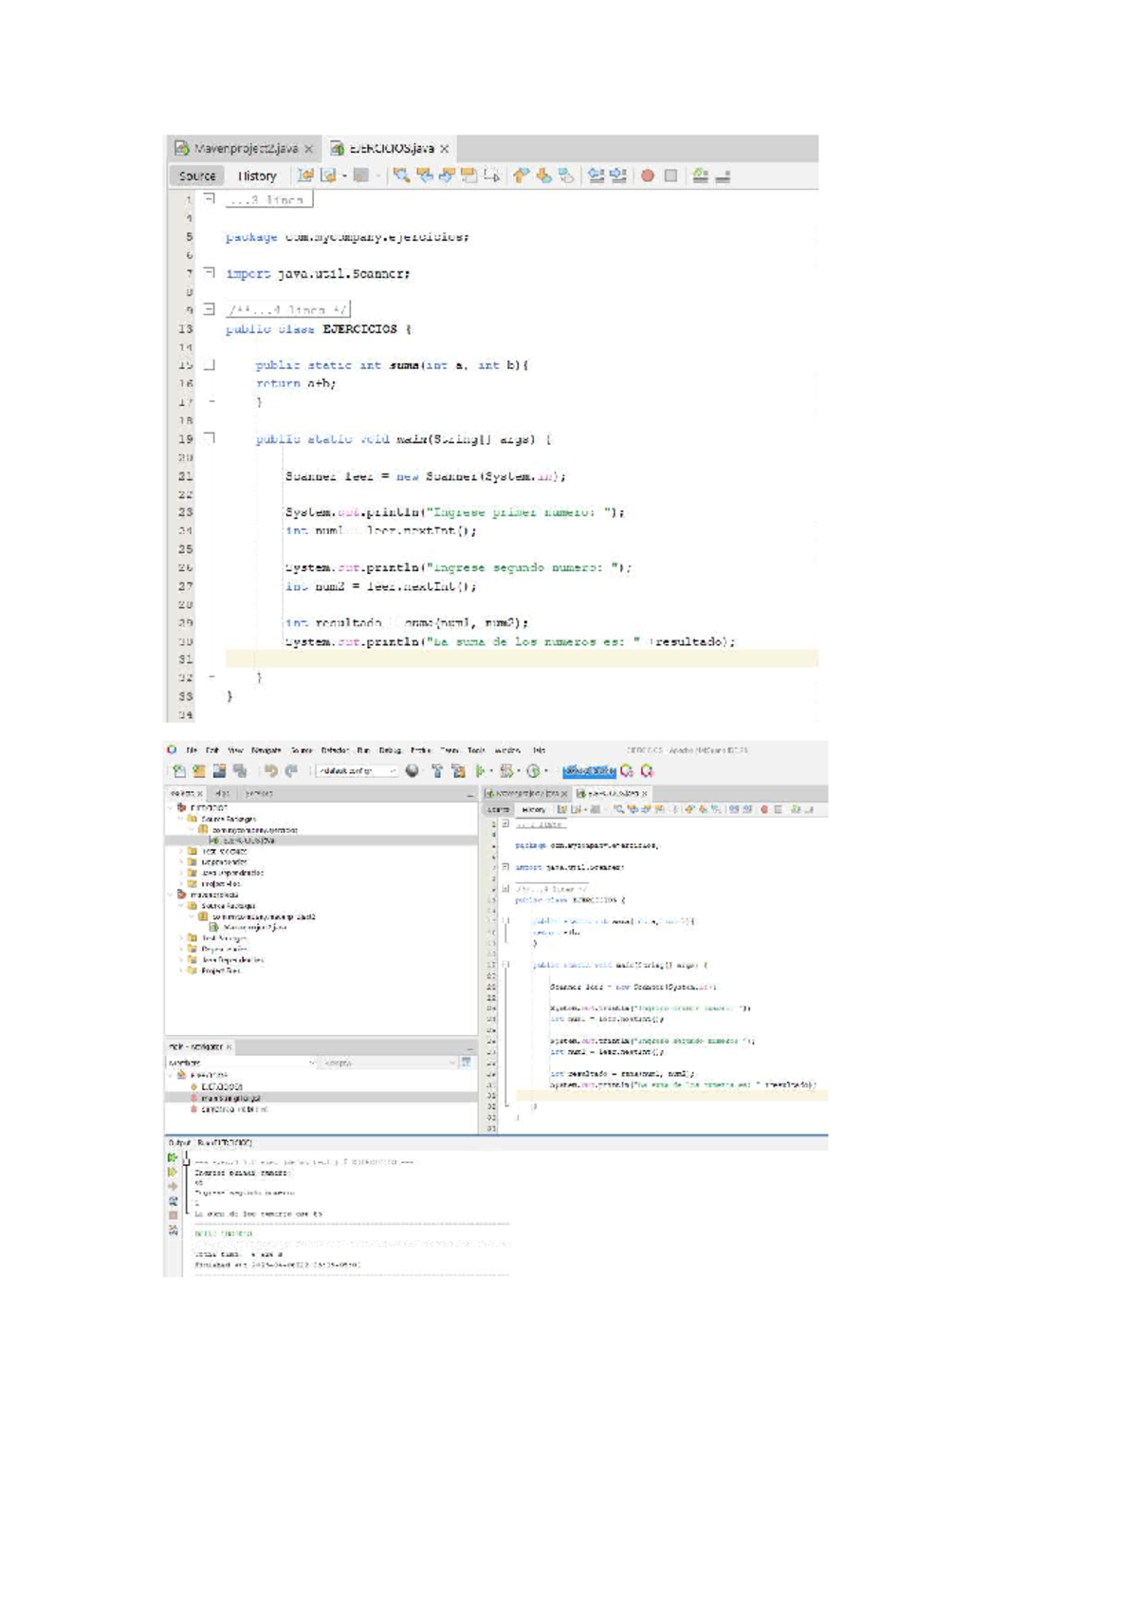
Task: Click the Re-run green icon in Output
Action: [173, 1157]
